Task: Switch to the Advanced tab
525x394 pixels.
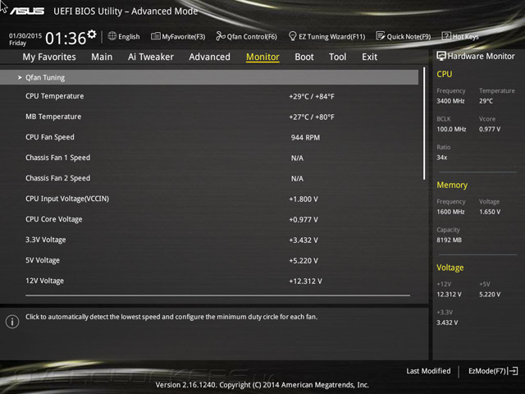Action: 210,57
